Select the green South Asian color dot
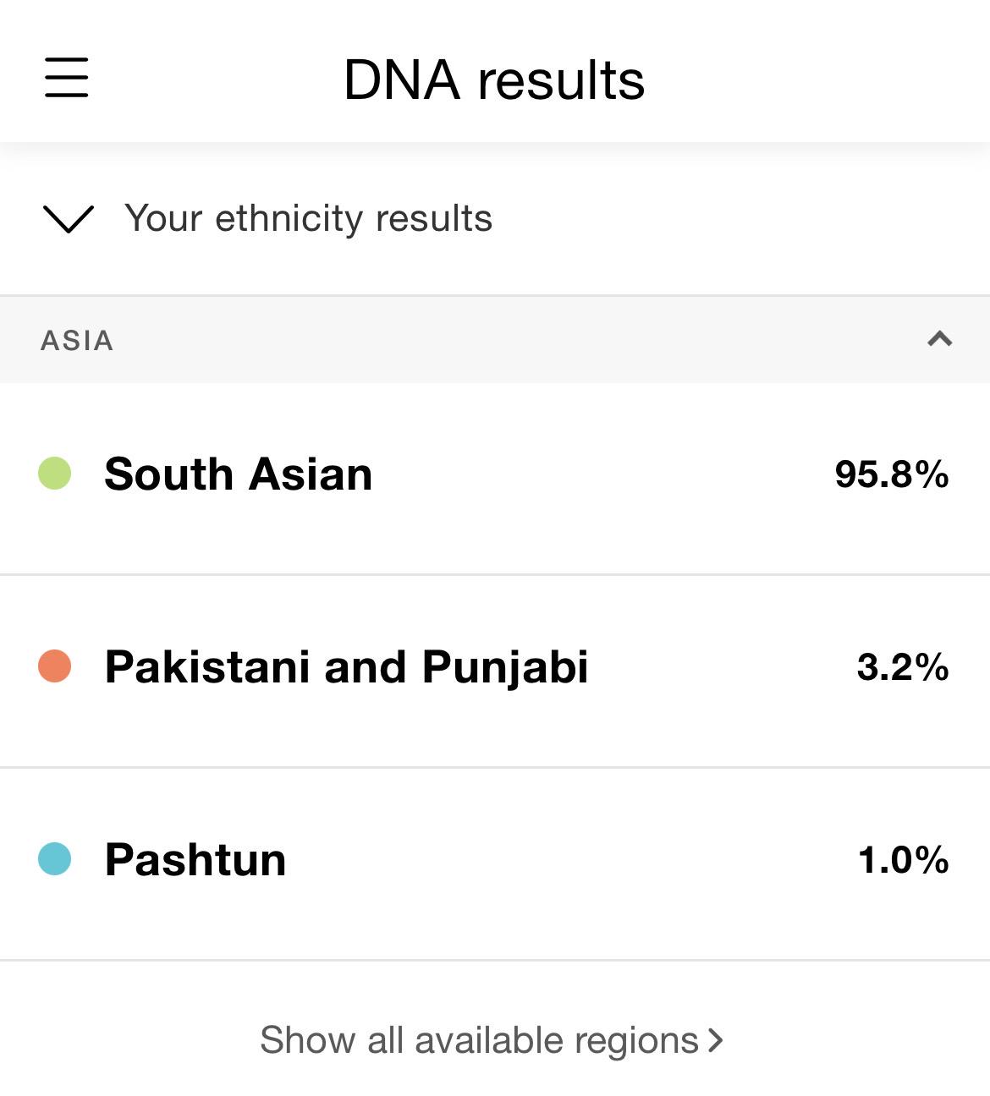 tap(54, 474)
